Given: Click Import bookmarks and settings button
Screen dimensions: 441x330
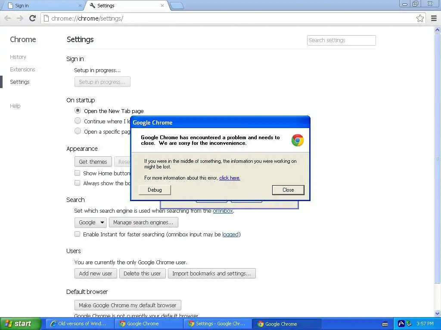Looking at the screenshot, I should 211,273.
